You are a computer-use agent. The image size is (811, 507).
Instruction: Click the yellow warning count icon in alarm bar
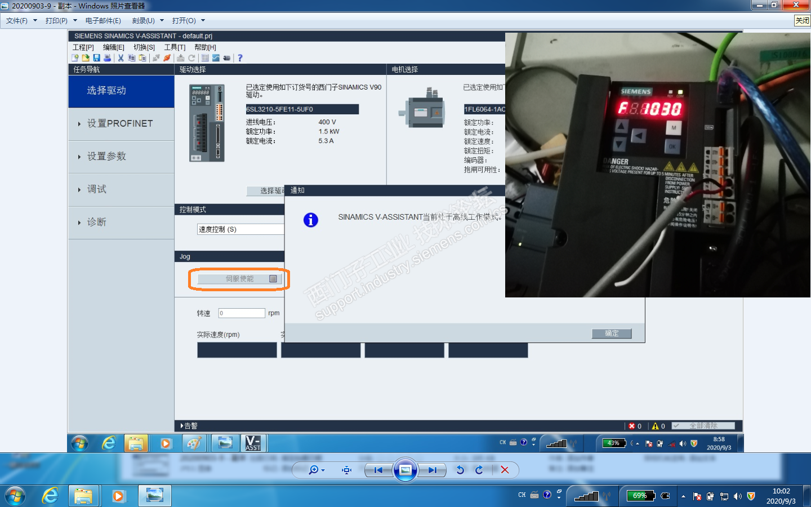(x=655, y=426)
